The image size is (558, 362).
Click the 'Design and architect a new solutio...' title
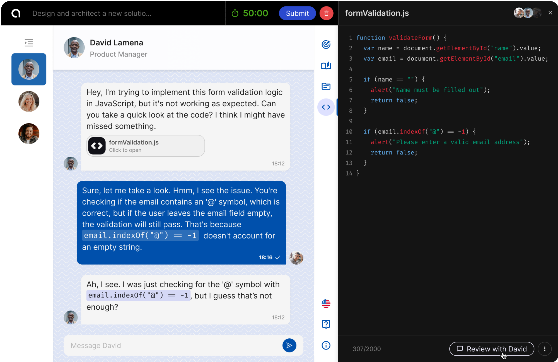pos(92,13)
